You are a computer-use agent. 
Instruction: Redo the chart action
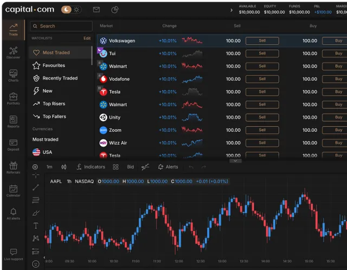click(204, 167)
